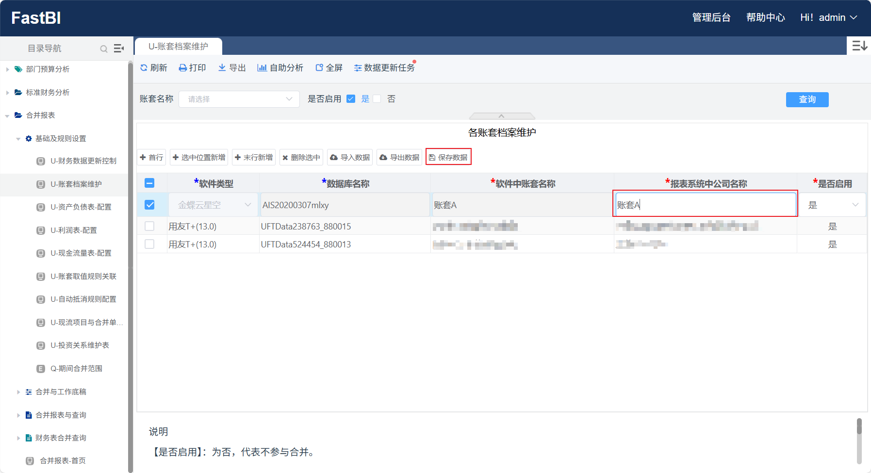Open self-service analysis (自助分析) chart icon

(262, 68)
